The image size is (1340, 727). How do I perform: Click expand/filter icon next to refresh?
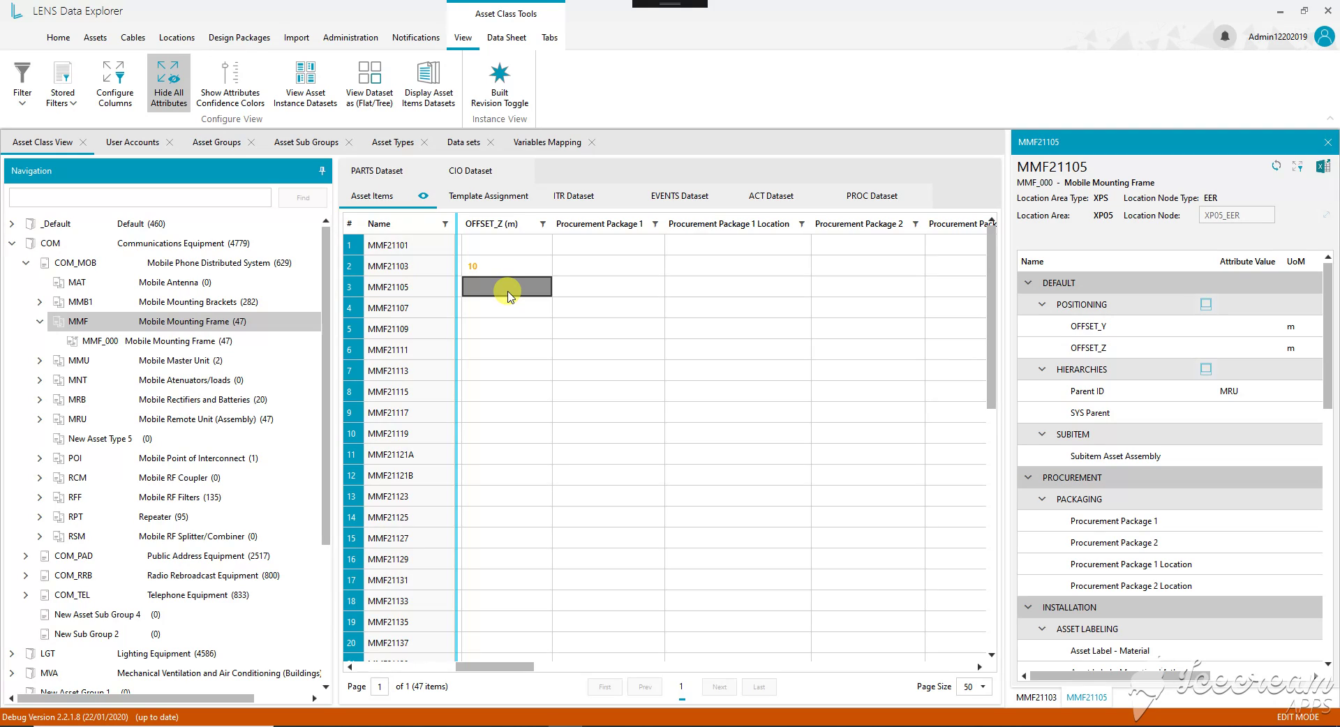(x=1297, y=166)
